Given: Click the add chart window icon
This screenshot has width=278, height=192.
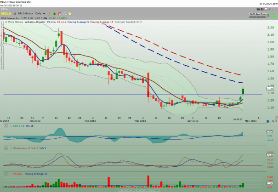Looking at the screenshot, I should click(x=65, y=14).
